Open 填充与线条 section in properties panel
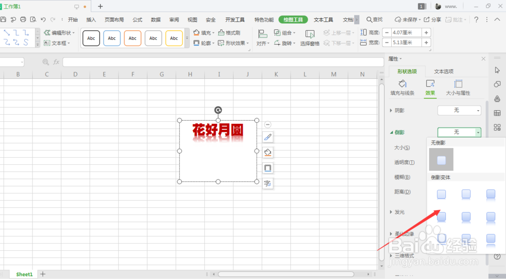 402,88
